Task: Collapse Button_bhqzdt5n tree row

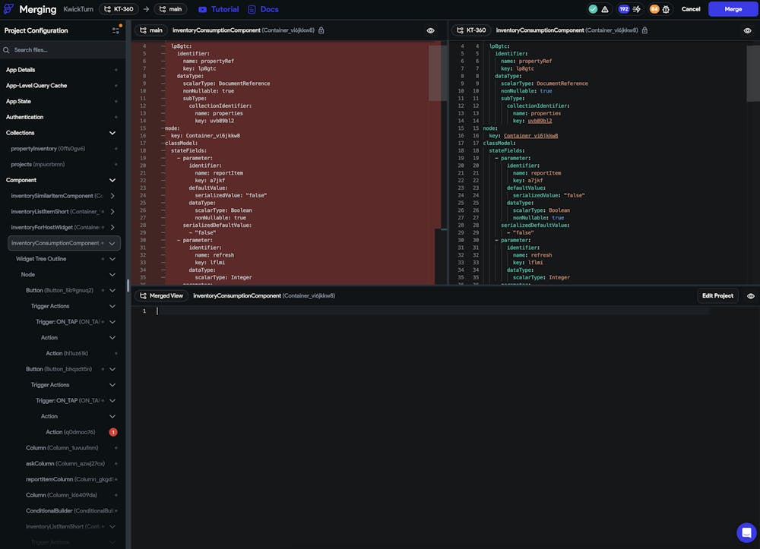Action: (112, 369)
